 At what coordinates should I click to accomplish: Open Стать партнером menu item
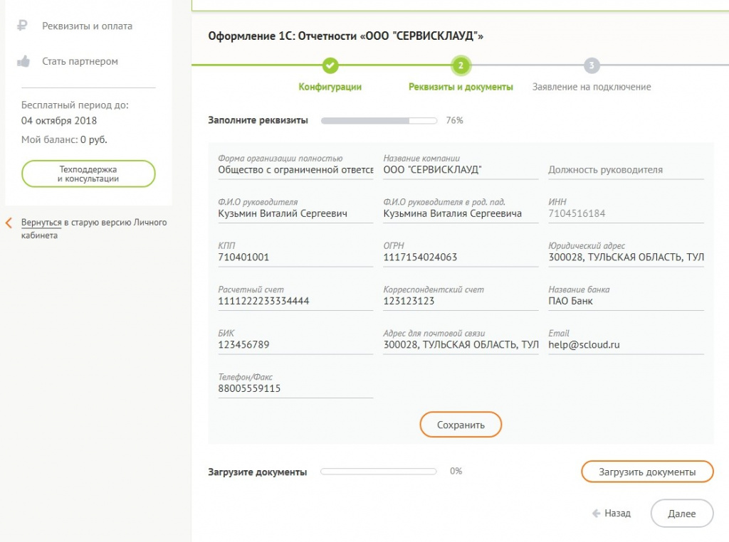(x=80, y=61)
